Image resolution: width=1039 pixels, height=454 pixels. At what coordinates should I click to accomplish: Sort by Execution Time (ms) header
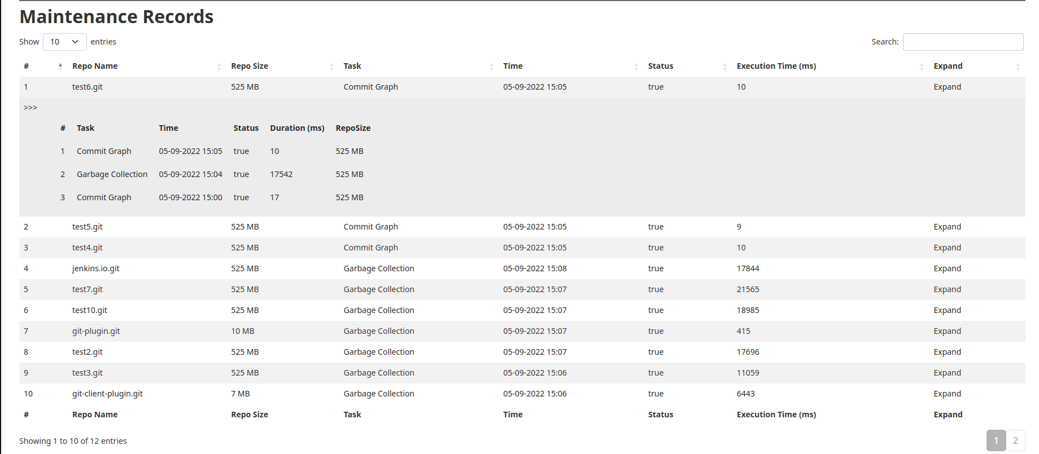[831, 66]
